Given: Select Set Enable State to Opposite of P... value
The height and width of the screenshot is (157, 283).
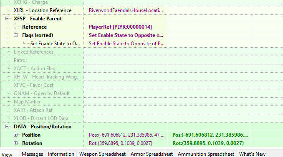Looking at the screenshot, I should pyautogui.click(x=126, y=44).
